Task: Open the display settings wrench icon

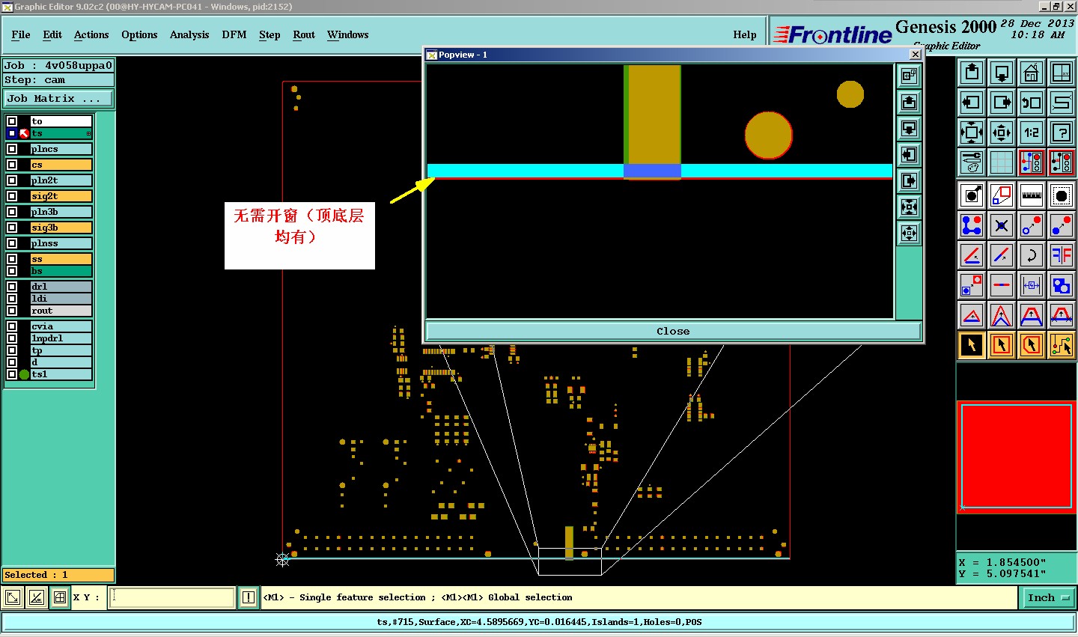Action: [x=972, y=162]
